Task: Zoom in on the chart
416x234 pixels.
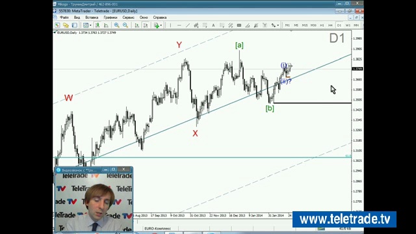Action: click(116, 25)
